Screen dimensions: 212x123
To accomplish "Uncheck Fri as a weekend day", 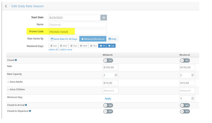I will point(103,46).
